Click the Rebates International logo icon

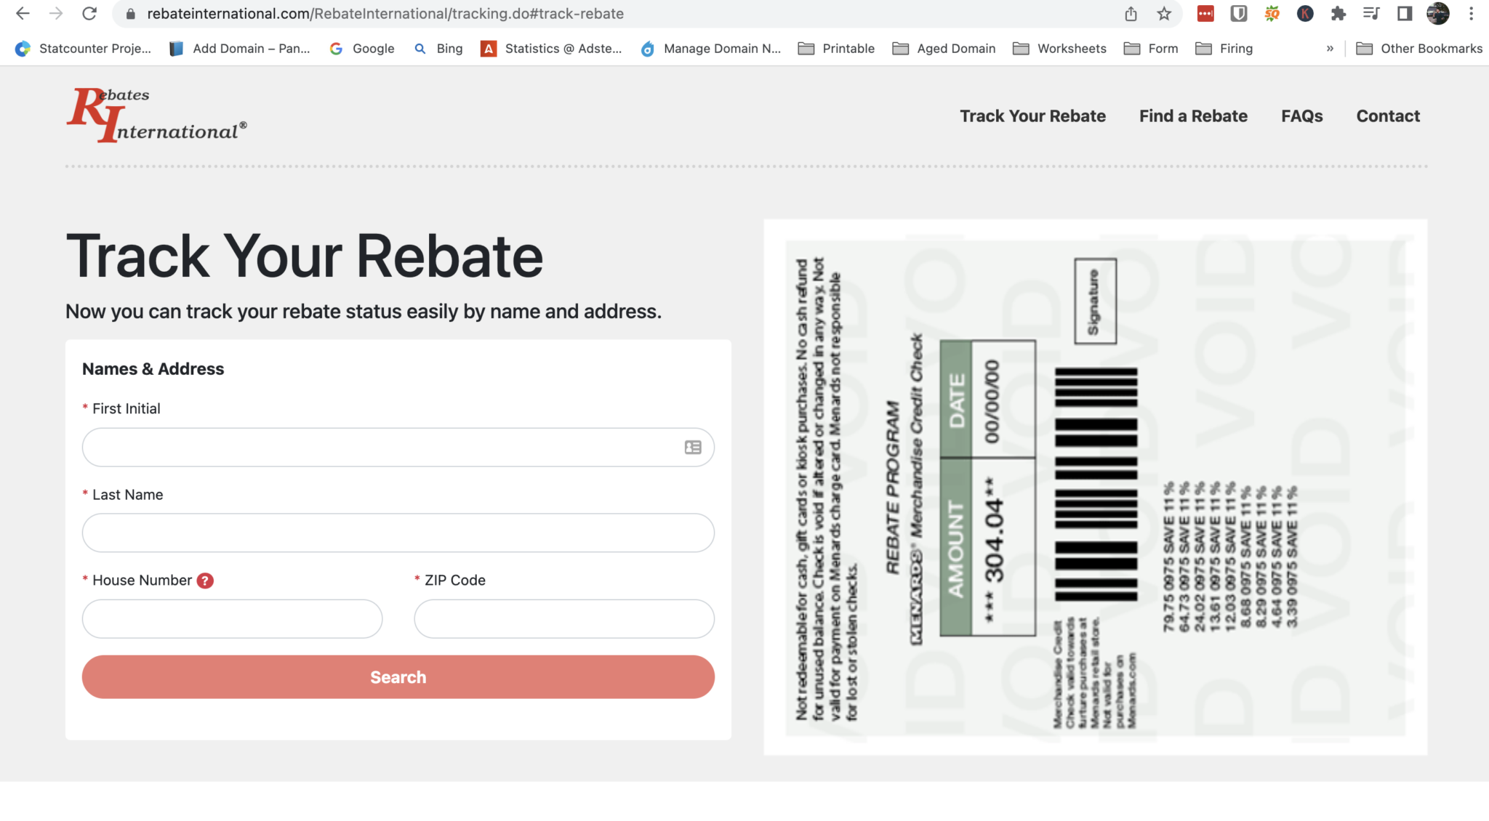coord(156,114)
